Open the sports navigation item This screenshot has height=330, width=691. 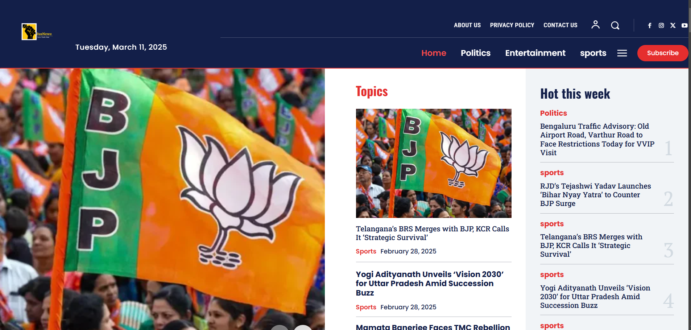click(593, 53)
